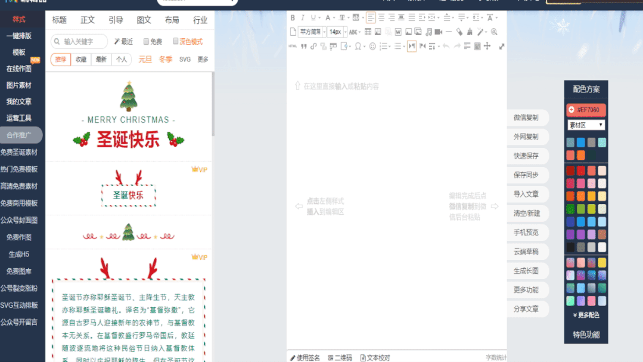Switch to the 标题 tab
Screen dimensions: 643x362
point(60,20)
